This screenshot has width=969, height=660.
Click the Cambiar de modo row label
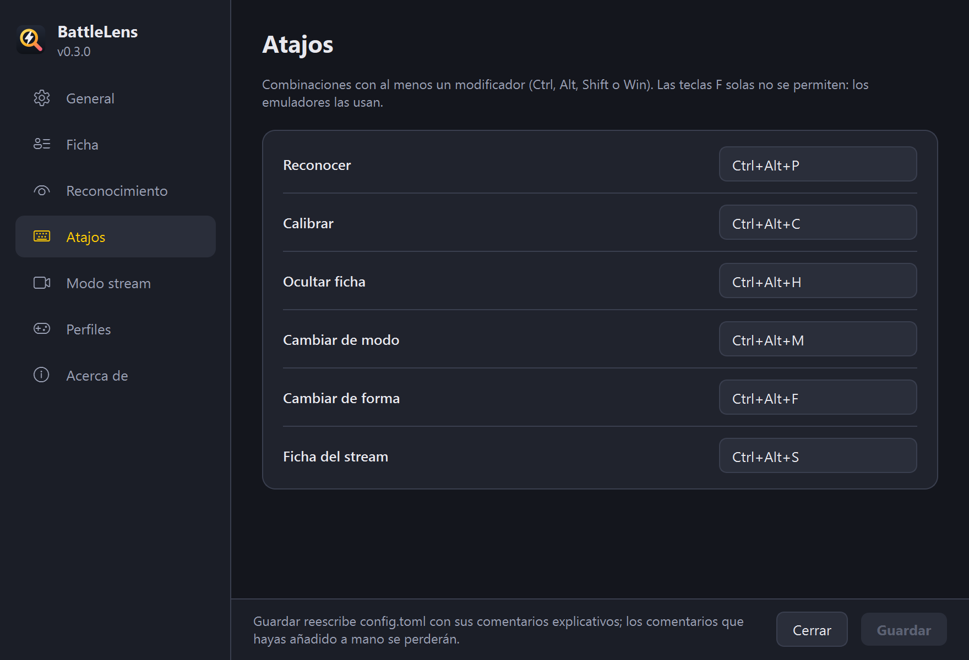point(341,340)
